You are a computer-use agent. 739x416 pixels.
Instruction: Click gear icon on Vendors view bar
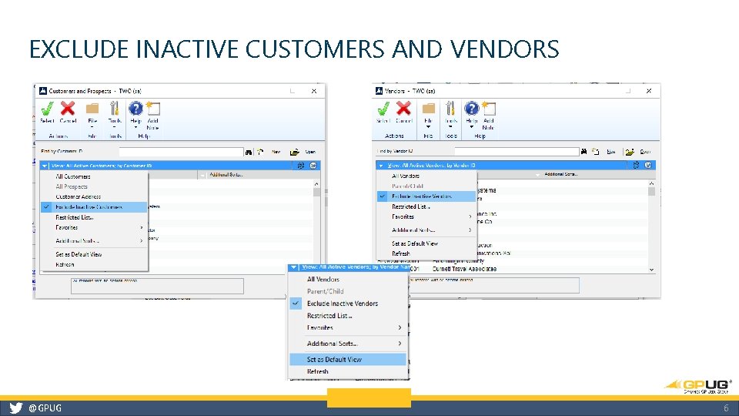pyautogui.click(x=636, y=165)
